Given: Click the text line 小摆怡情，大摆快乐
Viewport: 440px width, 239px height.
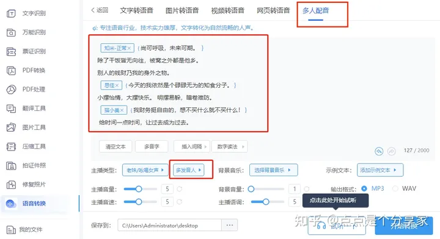Looking at the screenshot, I should click(155, 98).
